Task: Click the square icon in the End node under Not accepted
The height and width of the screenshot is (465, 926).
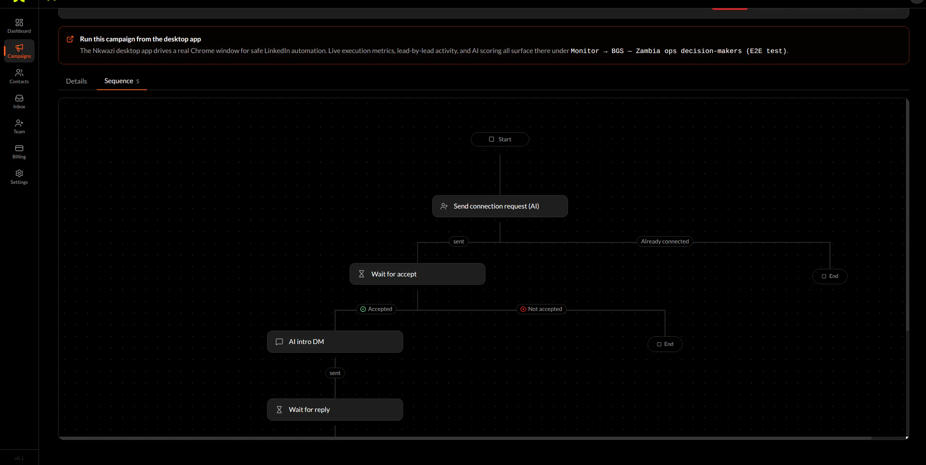Action: [x=659, y=344]
